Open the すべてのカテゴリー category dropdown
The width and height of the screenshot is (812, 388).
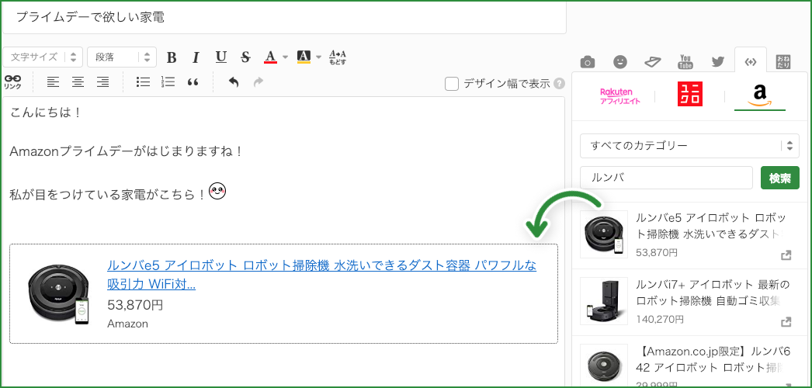(689, 146)
